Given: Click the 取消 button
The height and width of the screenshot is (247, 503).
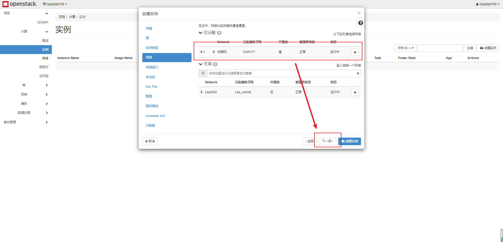Looking at the screenshot, I should [x=150, y=141].
